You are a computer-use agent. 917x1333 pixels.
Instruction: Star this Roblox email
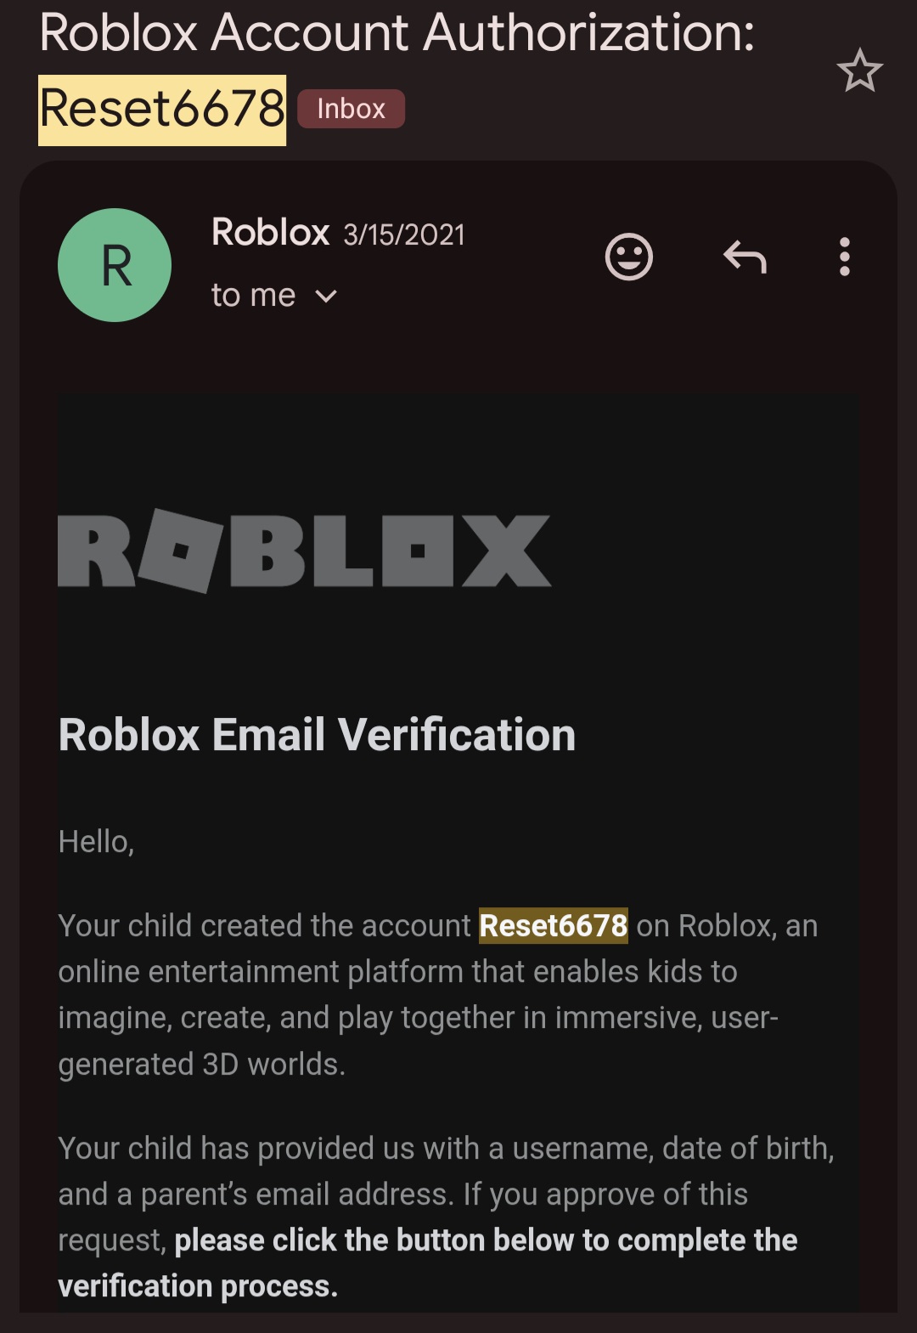[x=859, y=71]
